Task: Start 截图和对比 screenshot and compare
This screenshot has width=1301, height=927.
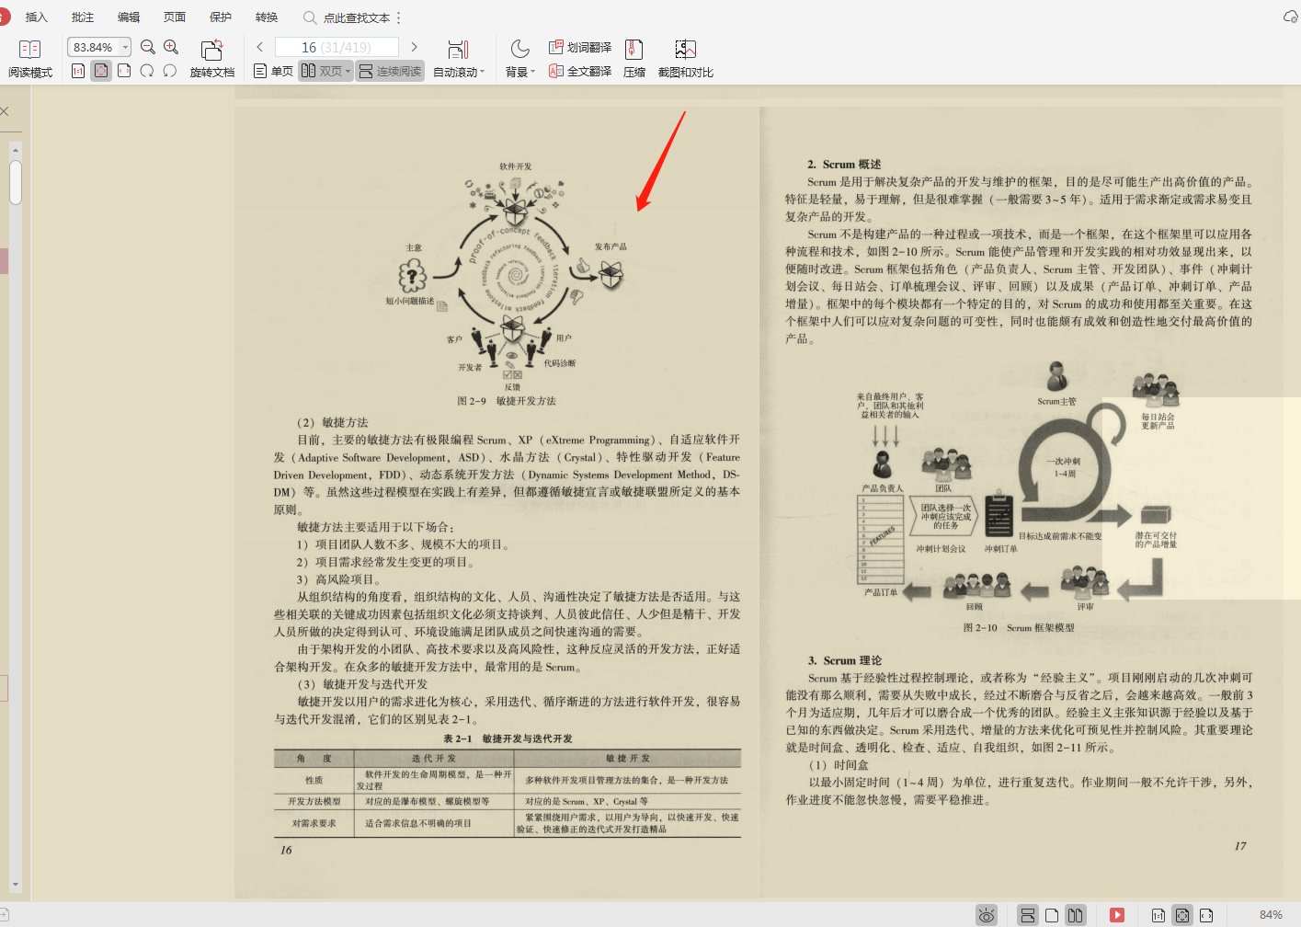Action: (685, 58)
